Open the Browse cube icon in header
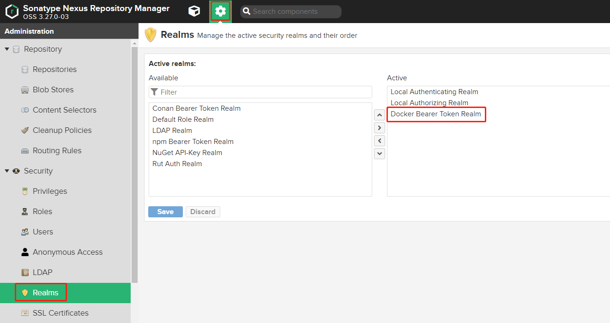The height and width of the screenshot is (323, 610). coord(194,11)
